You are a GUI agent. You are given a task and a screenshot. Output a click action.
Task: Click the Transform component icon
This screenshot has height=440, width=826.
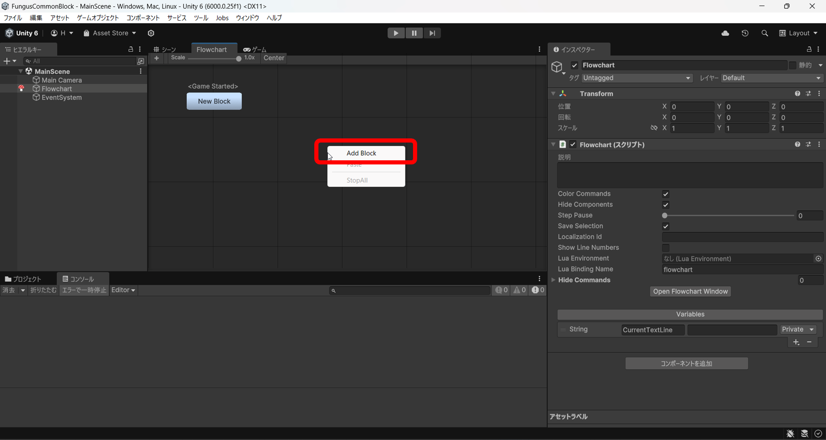(563, 93)
